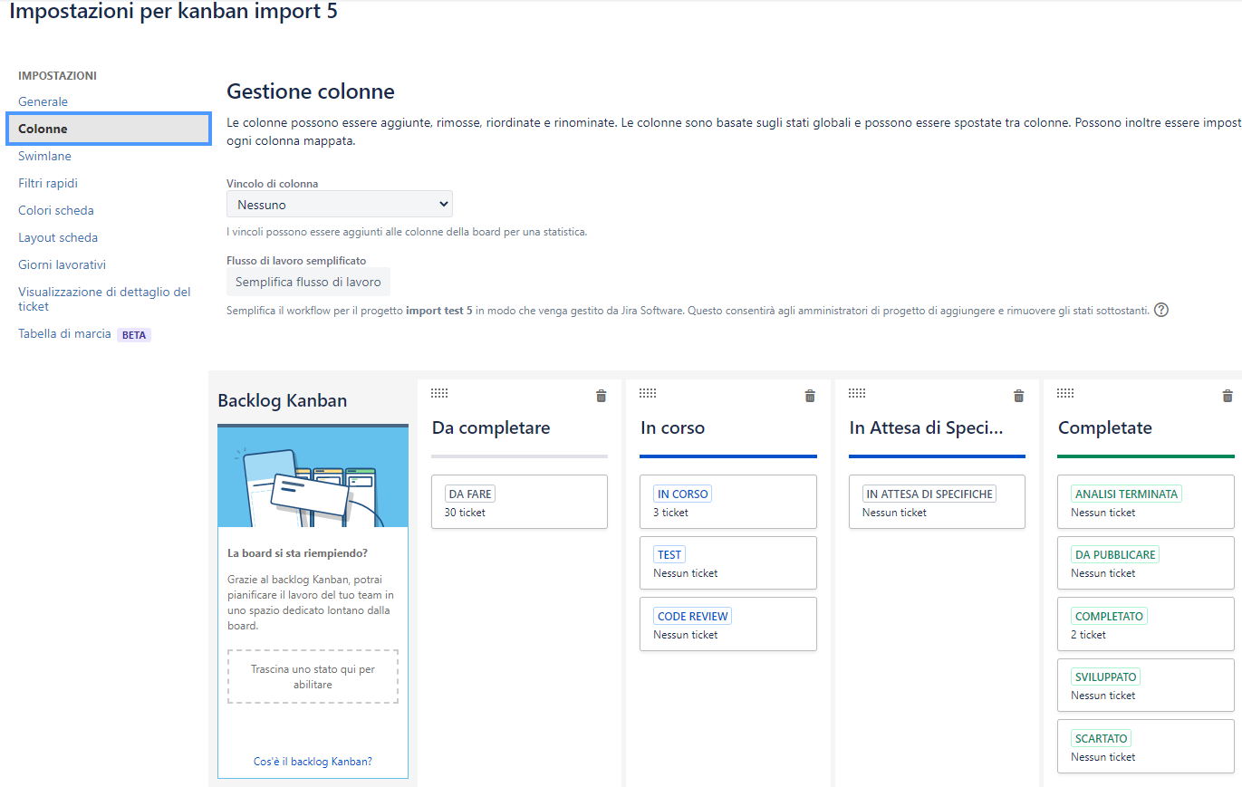Image resolution: width=1242 pixels, height=787 pixels.
Task: Open Colori scheda settings
Action: point(56,210)
